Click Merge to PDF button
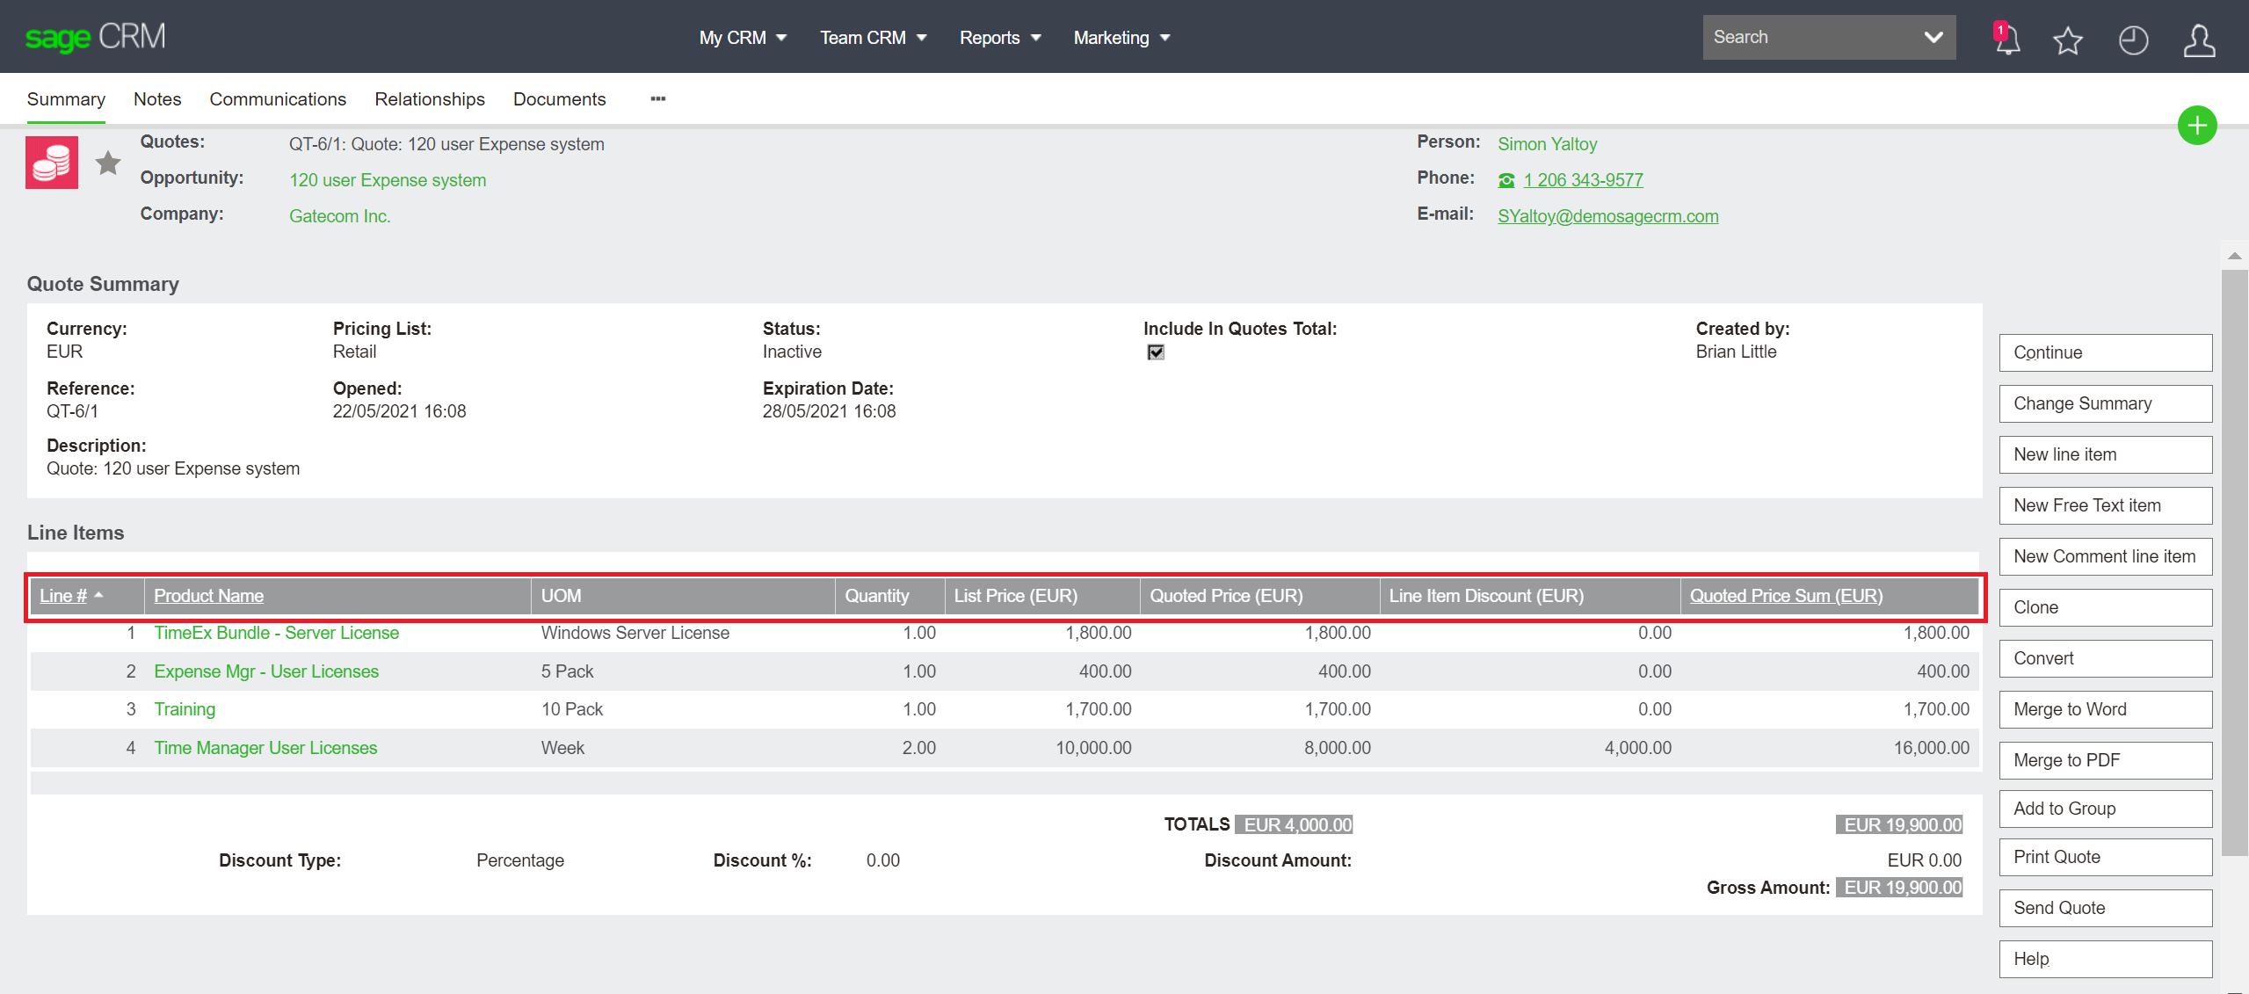This screenshot has height=994, width=2249. tap(2106, 760)
